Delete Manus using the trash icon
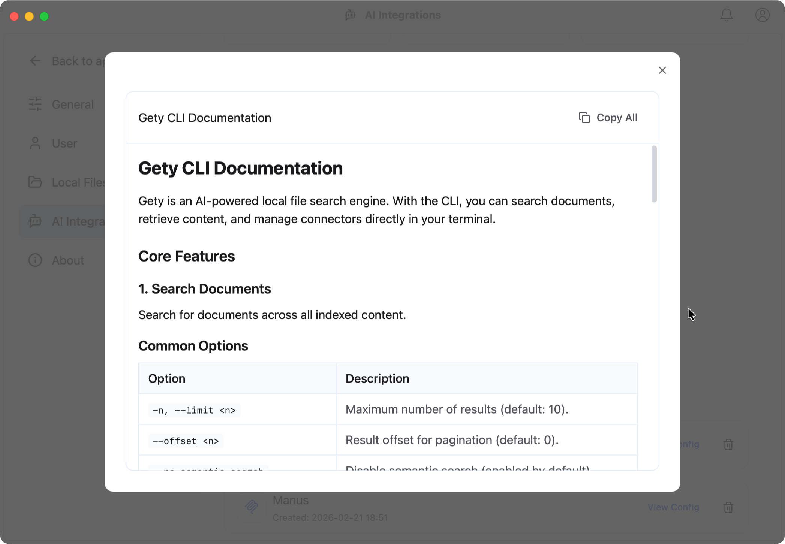Image resolution: width=785 pixels, height=544 pixels. coord(728,508)
